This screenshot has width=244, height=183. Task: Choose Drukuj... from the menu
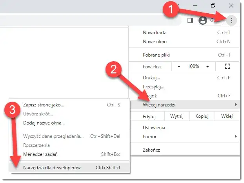184,78
